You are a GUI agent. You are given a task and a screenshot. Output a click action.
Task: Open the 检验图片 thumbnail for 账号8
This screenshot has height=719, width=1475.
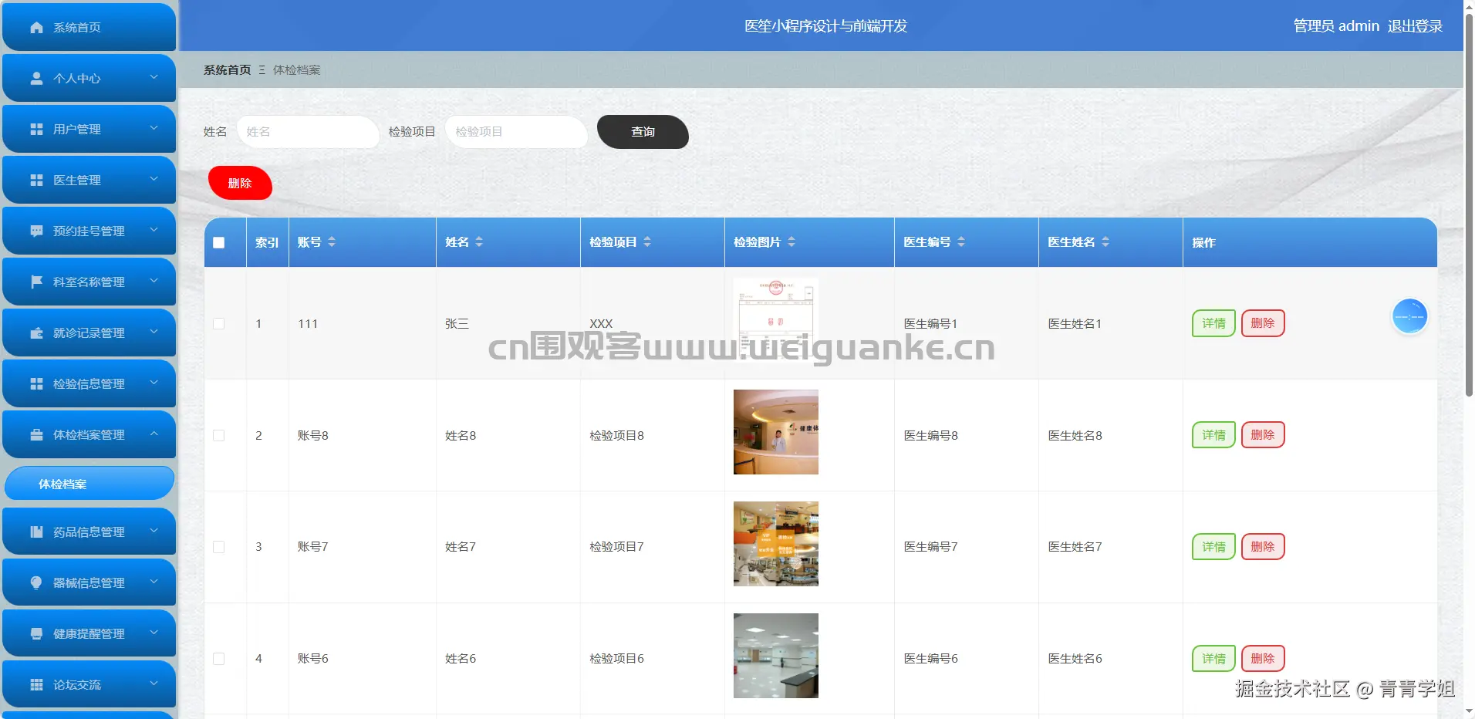point(776,432)
